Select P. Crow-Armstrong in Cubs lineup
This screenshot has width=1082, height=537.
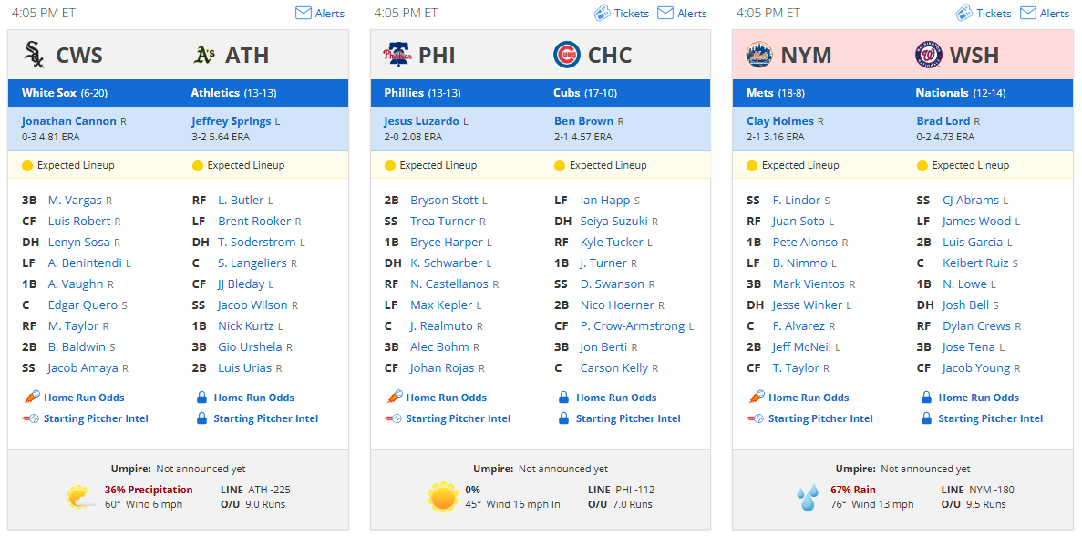[x=633, y=325]
